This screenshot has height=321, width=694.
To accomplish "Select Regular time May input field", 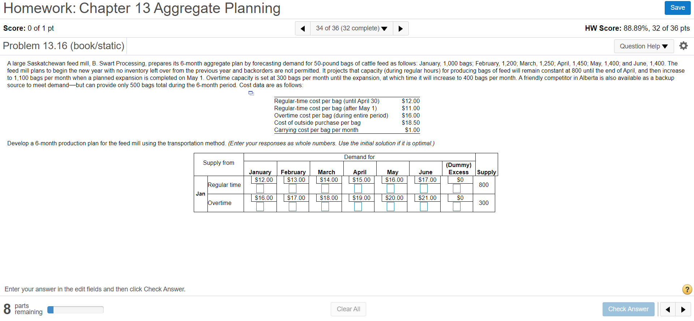I will coord(390,189).
